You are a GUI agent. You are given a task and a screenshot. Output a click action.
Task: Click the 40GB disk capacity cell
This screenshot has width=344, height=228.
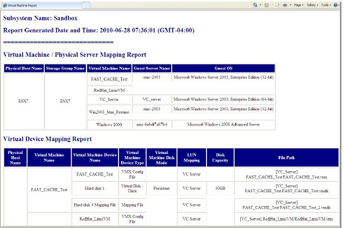coord(220,188)
